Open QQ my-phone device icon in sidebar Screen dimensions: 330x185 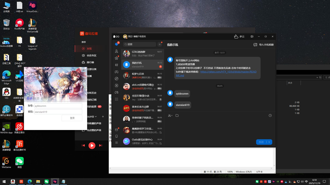pyautogui.click(x=117, y=136)
